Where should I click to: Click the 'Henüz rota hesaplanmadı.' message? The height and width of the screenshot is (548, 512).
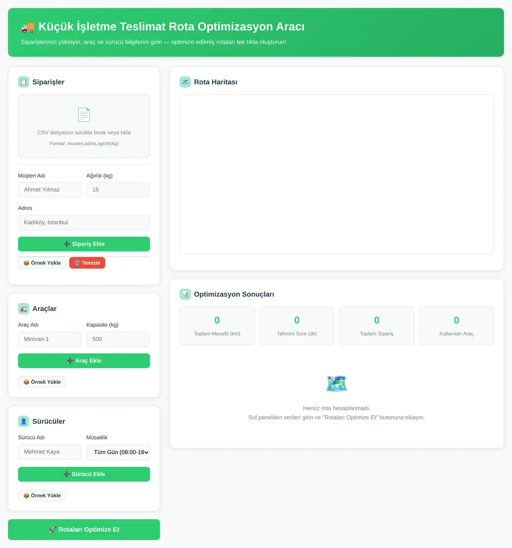[x=337, y=408]
